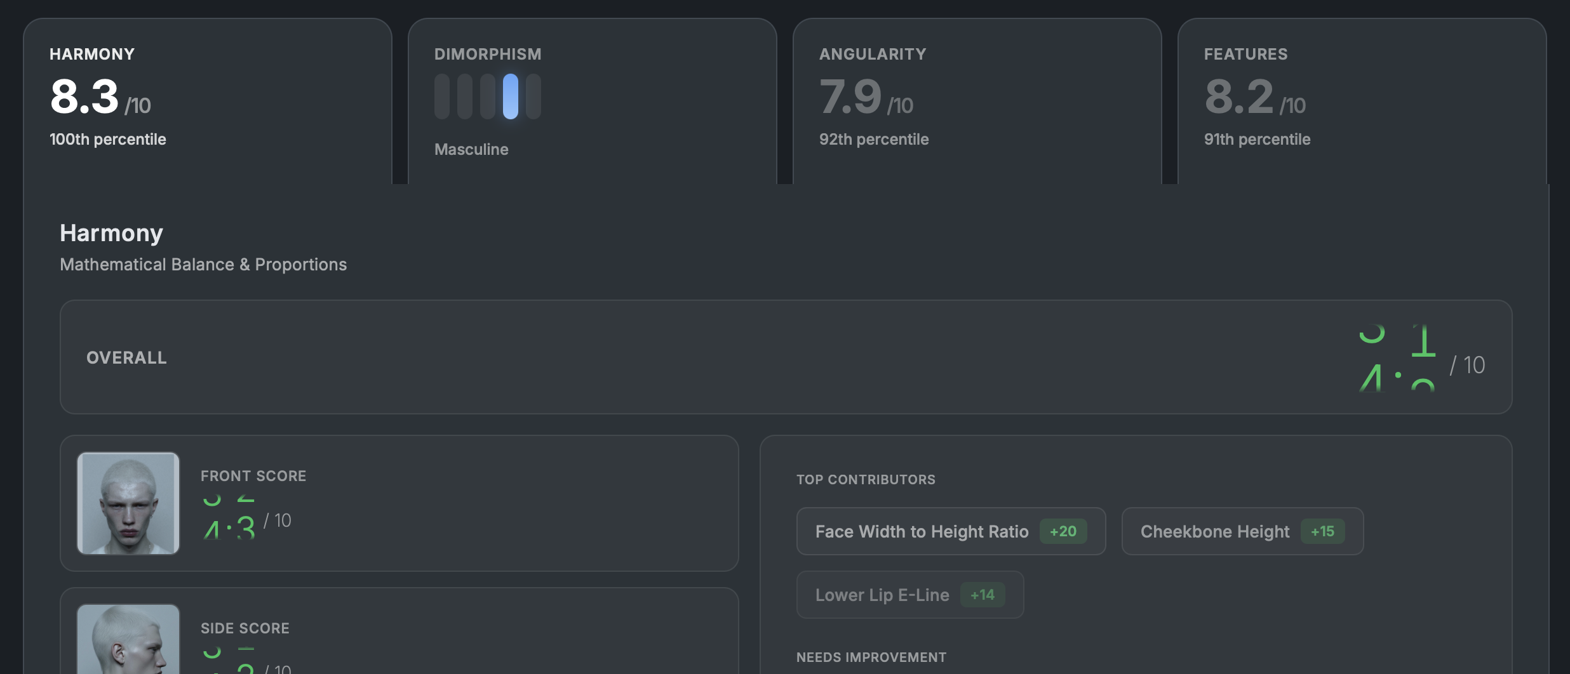1570x674 pixels.
Task: Click the +20 contribution badge
Action: pyautogui.click(x=1063, y=532)
